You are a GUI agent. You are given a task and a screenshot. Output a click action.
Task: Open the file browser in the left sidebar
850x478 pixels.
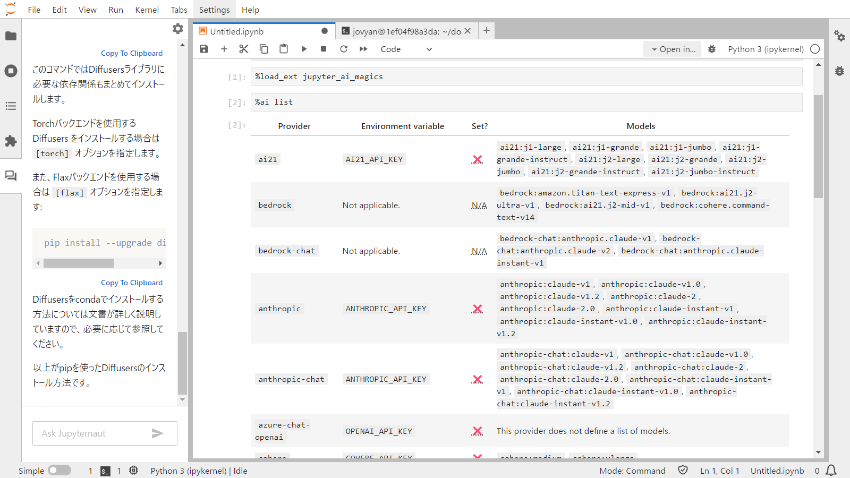[x=11, y=36]
